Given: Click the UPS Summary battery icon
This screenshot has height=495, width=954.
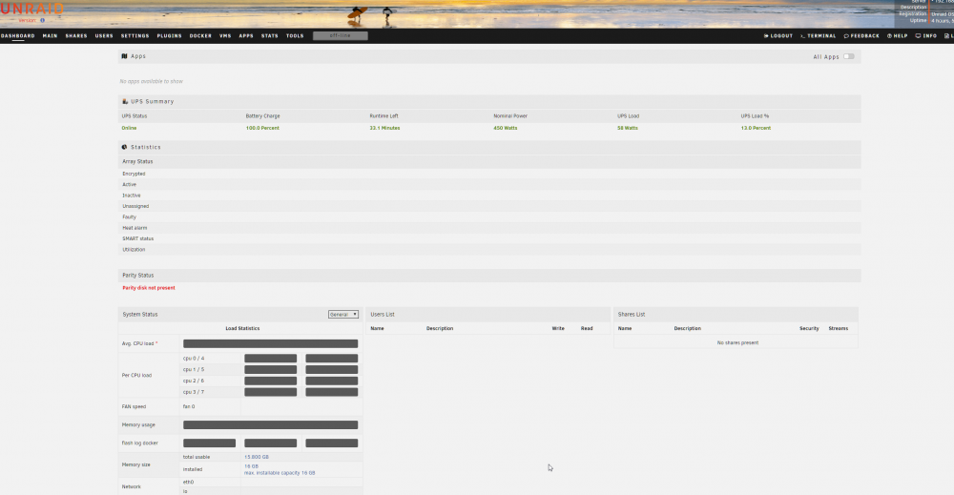Looking at the screenshot, I should coord(125,101).
